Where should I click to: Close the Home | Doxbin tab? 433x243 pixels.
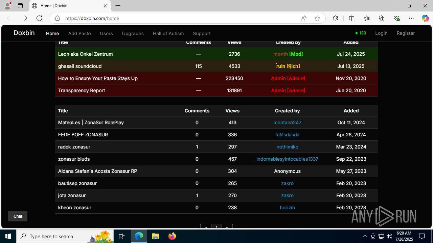(105, 6)
